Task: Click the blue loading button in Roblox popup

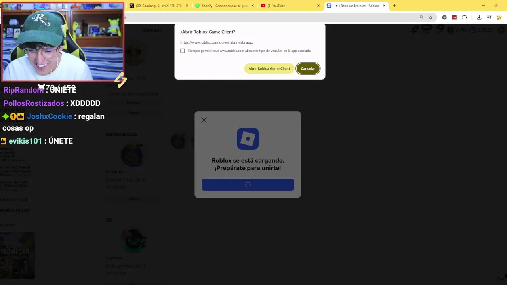Action: pos(248,185)
